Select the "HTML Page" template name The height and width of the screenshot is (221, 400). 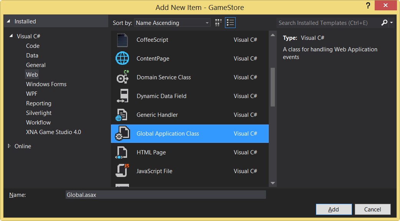[x=151, y=152]
